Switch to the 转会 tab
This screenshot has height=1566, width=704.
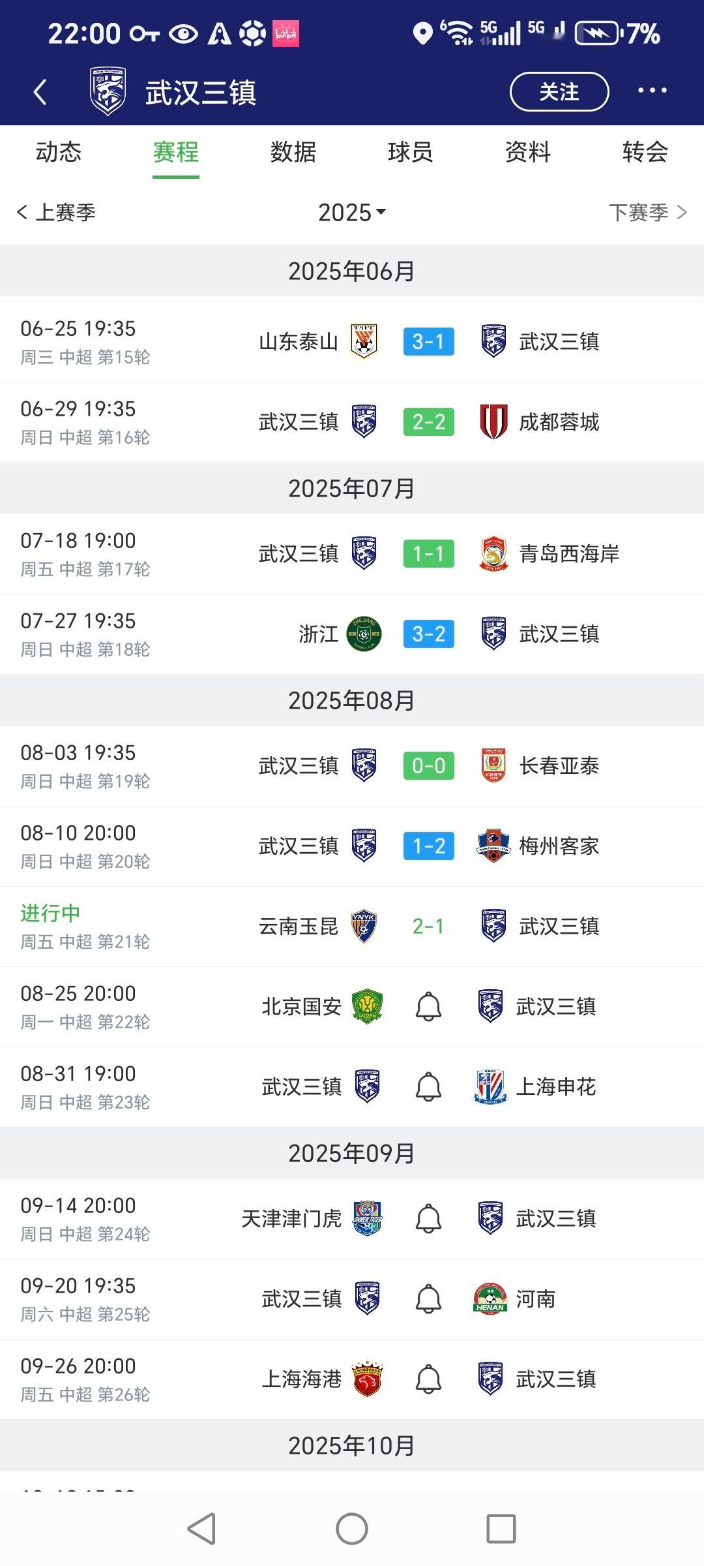tap(645, 152)
